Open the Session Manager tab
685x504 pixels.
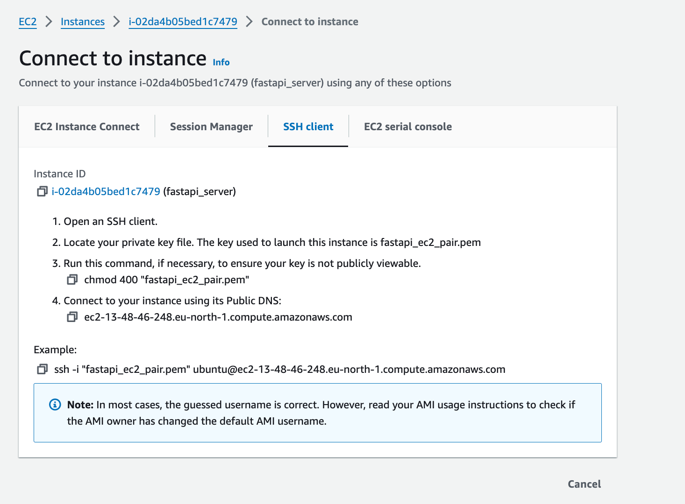pos(211,126)
